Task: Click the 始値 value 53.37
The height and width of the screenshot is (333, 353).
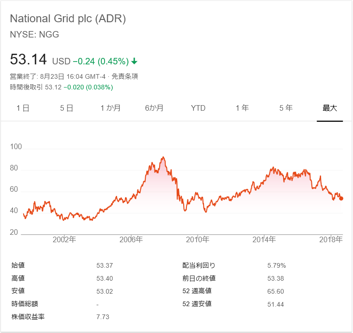Action: pyautogui.click(x=105, y=265)
